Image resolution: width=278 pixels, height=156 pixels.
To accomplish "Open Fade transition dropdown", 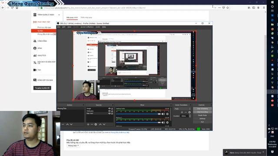I will tap(182, 109).
